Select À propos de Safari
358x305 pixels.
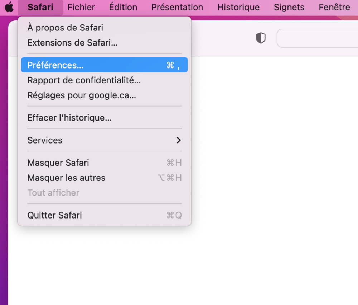(x=104, y=28)
